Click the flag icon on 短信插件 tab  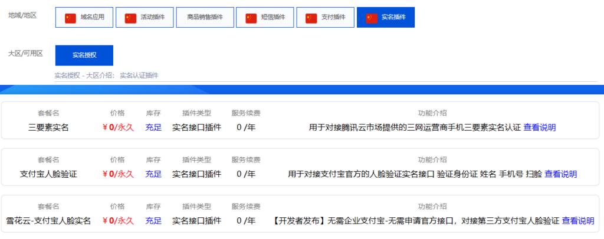[251, 18]
